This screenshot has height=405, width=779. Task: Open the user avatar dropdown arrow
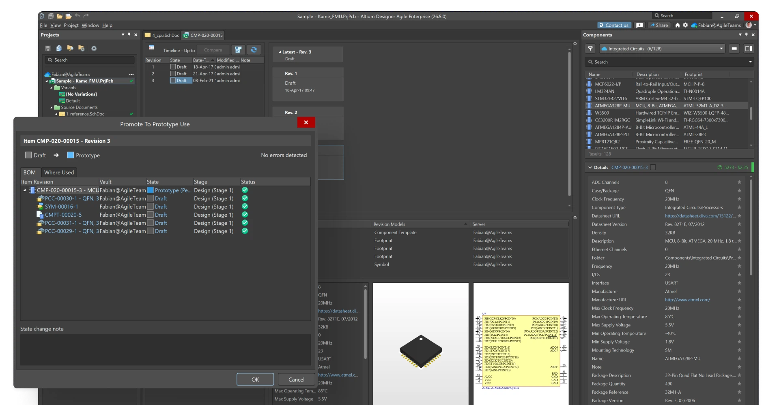coord(755,25)
